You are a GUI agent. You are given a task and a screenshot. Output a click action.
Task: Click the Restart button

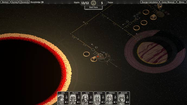(x=5, y=2)
